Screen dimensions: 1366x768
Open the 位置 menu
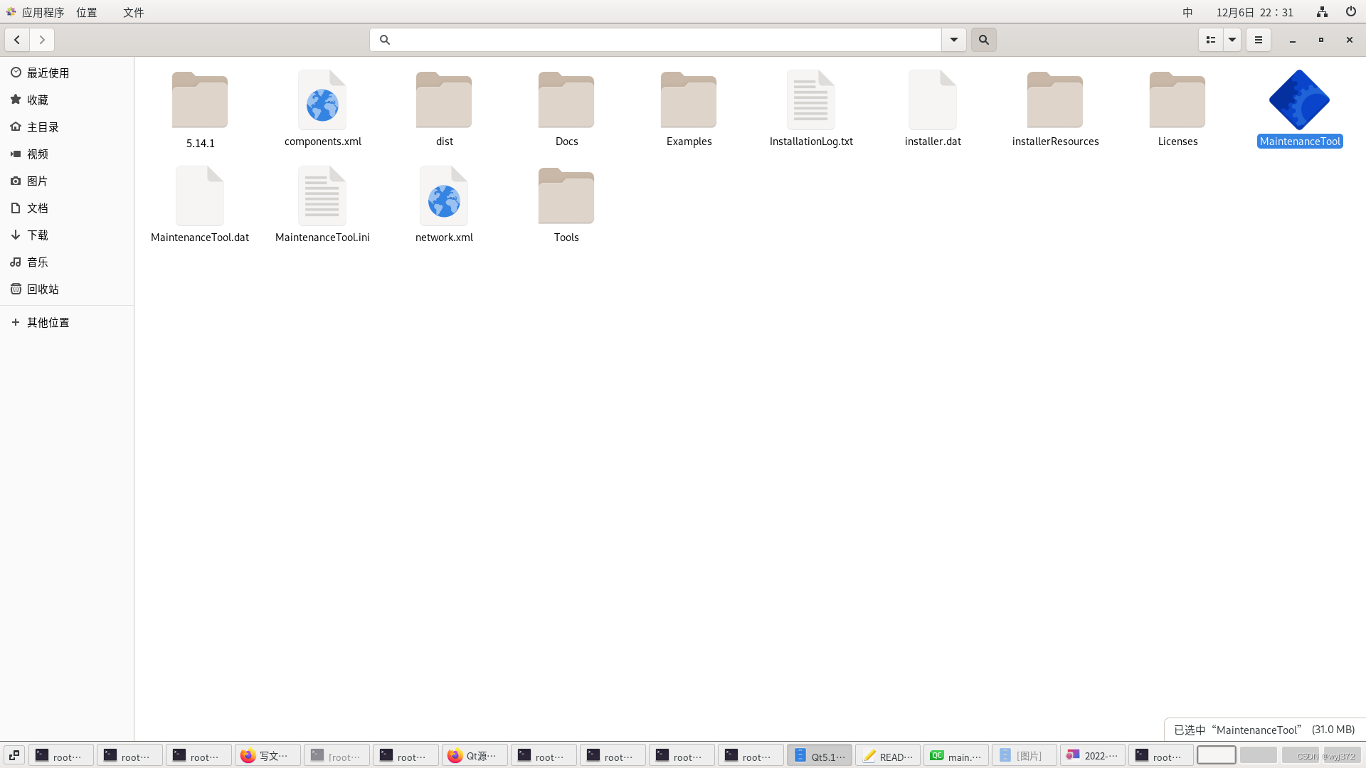coord(86,12)
